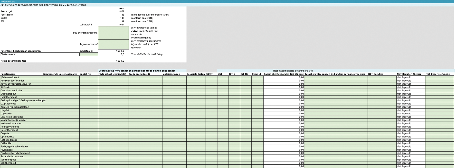Screen dimensions: 455x168
Task: Select the Bruto tijd value 1878
Action: pyautogui.click(x=121, y=12)
